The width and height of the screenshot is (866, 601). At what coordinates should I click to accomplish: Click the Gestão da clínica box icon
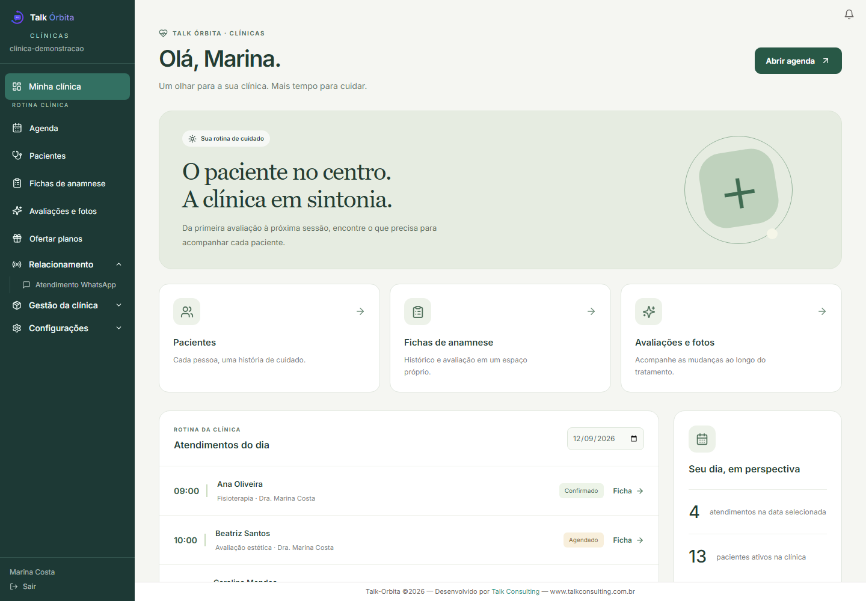point(17,305)
